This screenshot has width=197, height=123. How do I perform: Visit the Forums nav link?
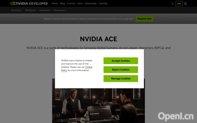coord(71,3)
